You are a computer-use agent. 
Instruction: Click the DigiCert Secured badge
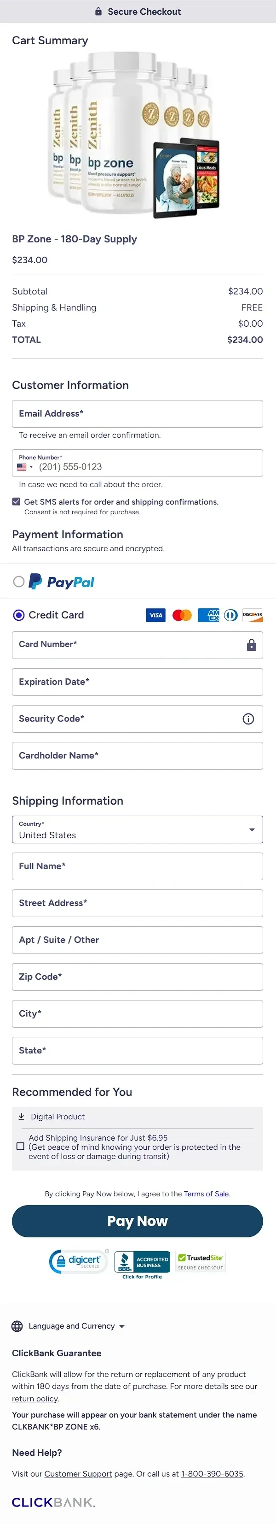[x=79, y=1261]
